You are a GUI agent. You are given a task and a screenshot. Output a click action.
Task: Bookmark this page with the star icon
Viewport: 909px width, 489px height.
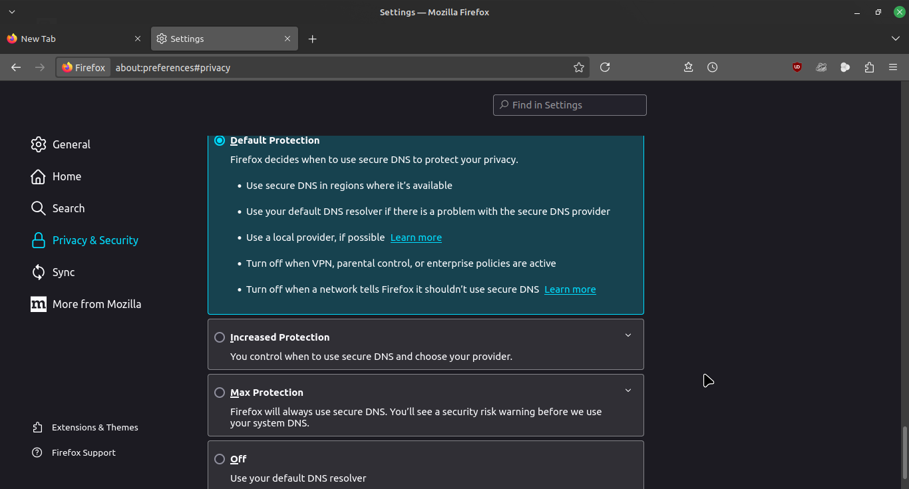coord(579,67)
